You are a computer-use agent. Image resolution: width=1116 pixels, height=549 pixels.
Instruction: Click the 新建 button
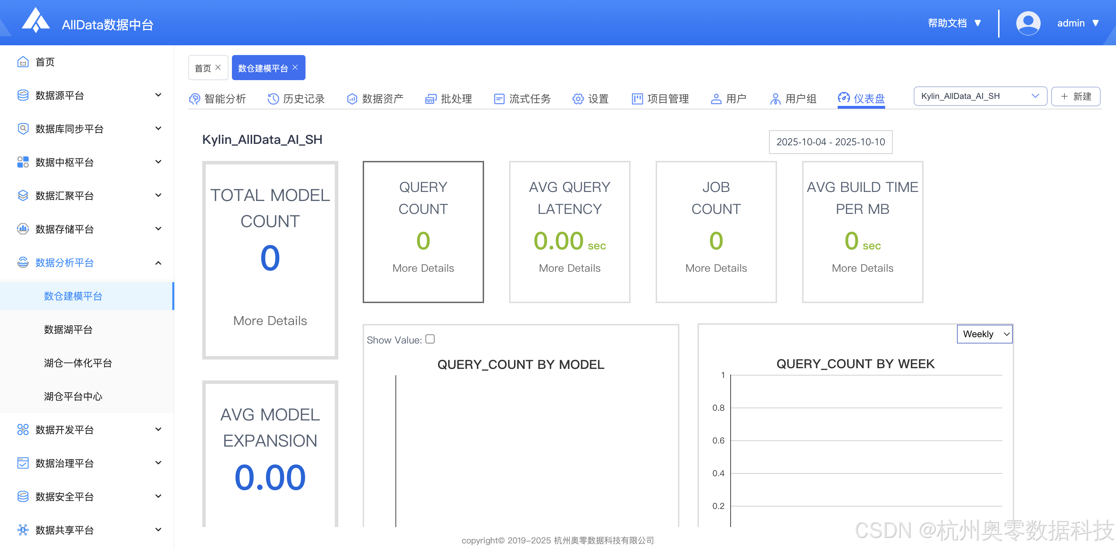coord(1075,96)
